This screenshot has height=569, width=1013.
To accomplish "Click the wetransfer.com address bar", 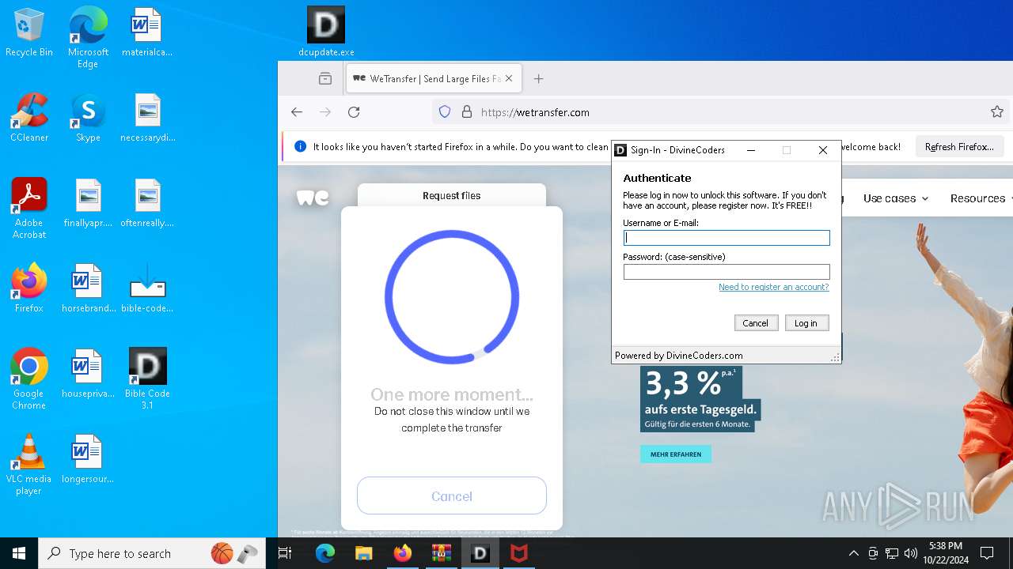I will (x=712, y=112).
